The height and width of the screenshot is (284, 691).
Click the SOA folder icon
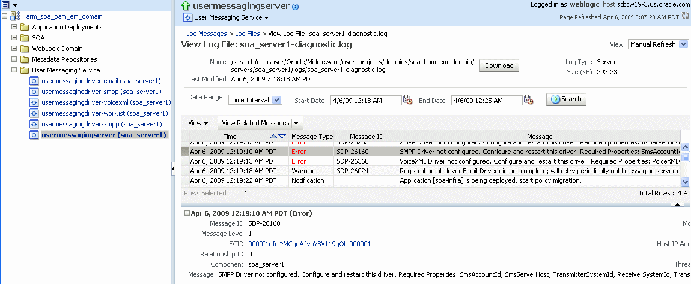(25, 38)
